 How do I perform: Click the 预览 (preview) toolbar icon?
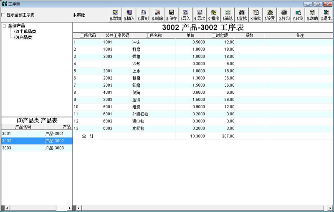[x=298, y=15]
